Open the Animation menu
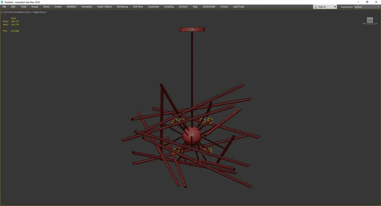This screenshot has height=206, width=381. (87, 7)
